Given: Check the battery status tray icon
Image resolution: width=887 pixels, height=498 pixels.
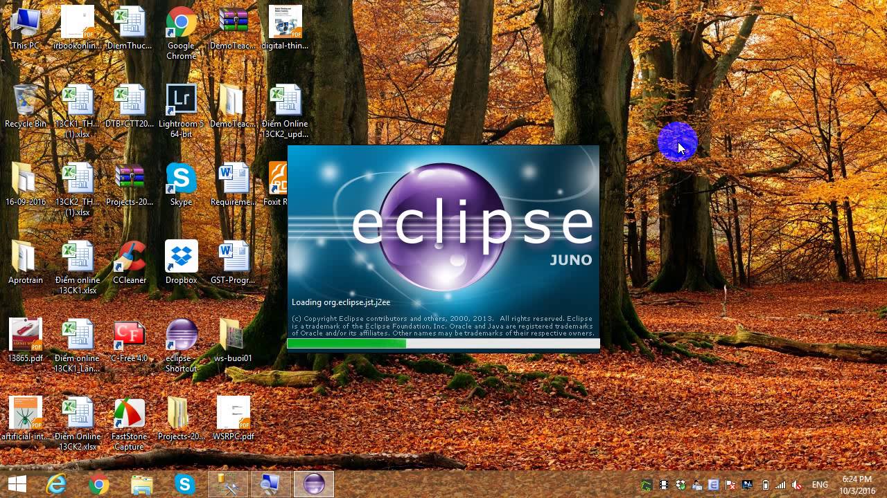Looking at the screenshot, I should [766, 485].
